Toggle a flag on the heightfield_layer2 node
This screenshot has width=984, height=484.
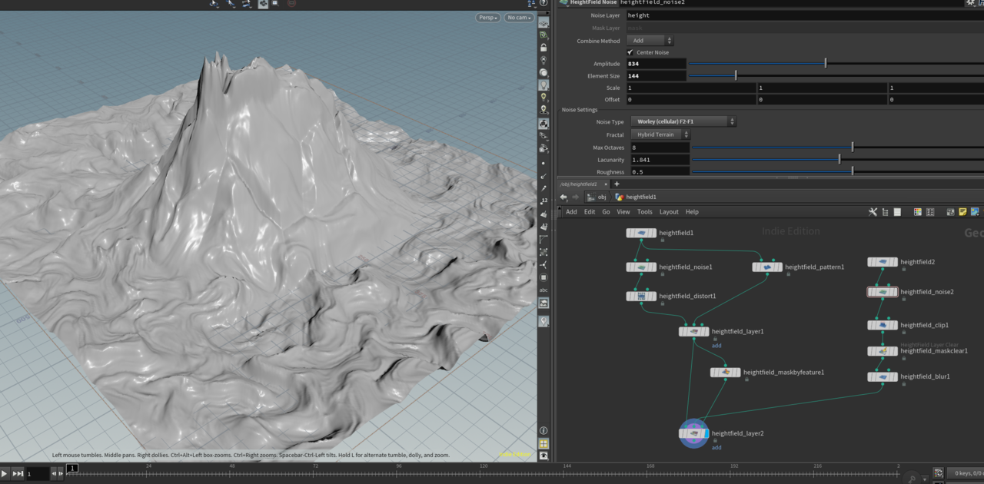[x=706, y=433]
